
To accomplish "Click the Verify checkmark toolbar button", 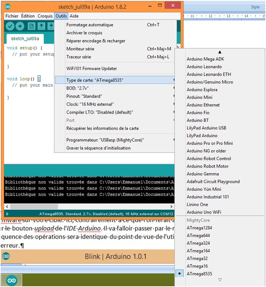I will [x=10, y=26].
